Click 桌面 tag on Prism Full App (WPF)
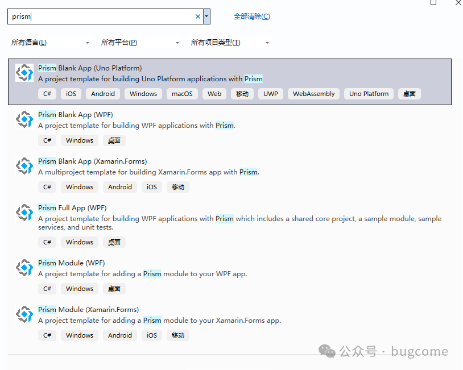The image size is (463, 370). pos(114,242)
